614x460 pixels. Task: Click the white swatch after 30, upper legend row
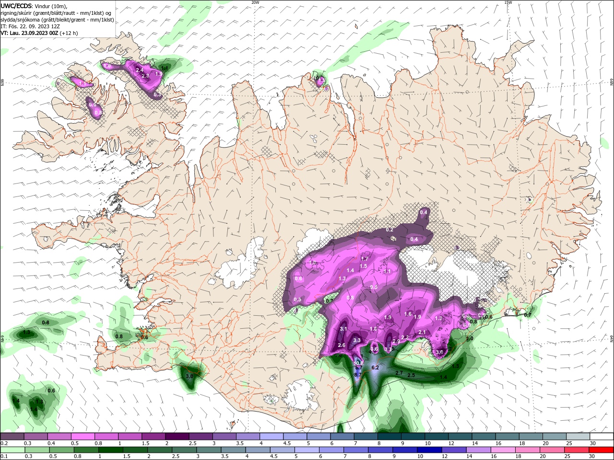click(602, 437)
